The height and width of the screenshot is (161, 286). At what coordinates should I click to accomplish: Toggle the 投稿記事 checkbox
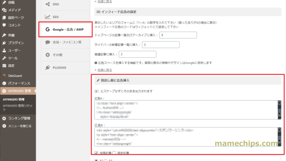[97, 153]
